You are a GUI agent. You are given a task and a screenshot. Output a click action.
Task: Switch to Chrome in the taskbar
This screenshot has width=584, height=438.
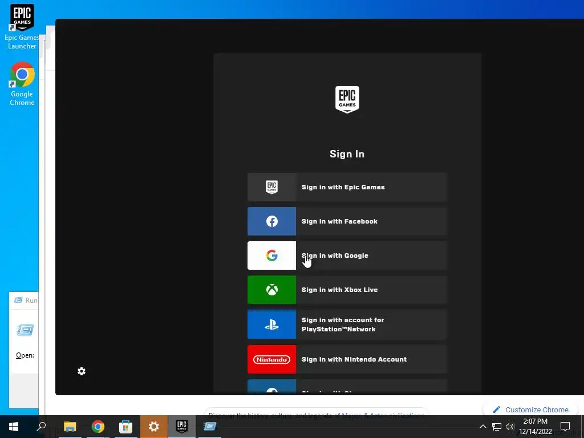[x=98, y=427]
